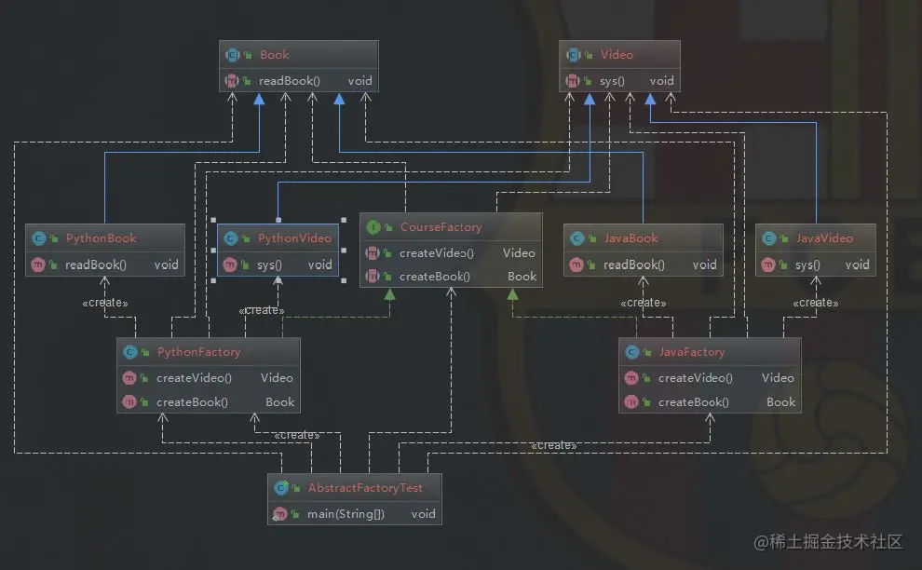
Task: Click the PythonFactory class icon
Action: pos(130,352)
